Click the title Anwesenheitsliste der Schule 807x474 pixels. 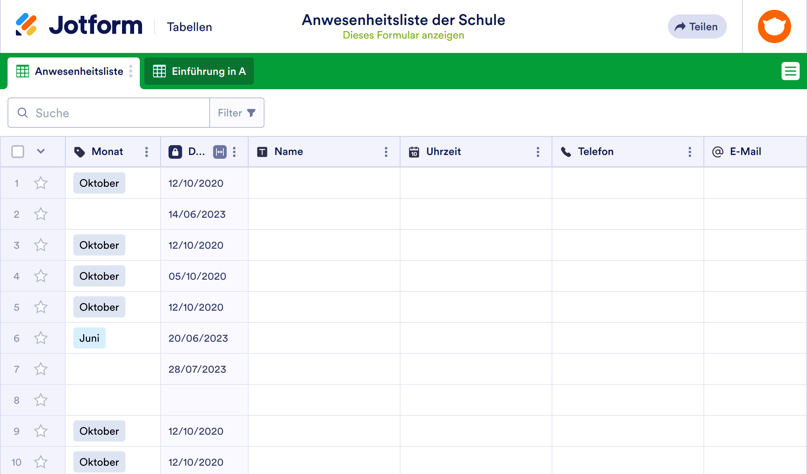click(x=403, y=20)
